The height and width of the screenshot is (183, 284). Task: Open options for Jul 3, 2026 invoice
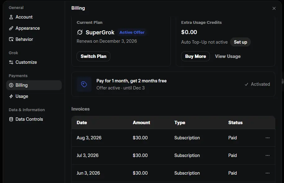268,155
